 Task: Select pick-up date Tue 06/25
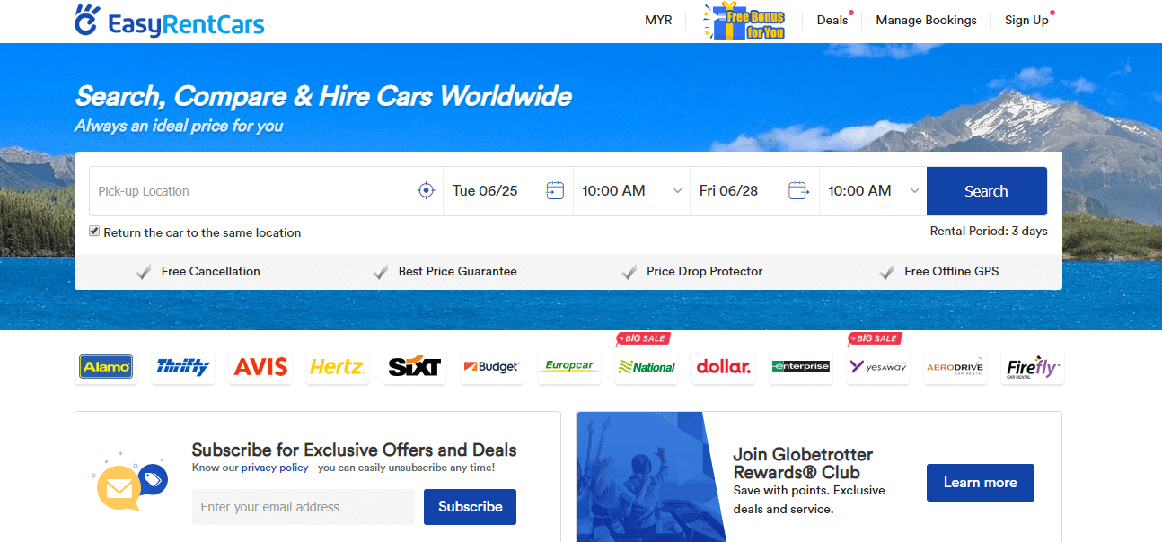tap(485, 190)
